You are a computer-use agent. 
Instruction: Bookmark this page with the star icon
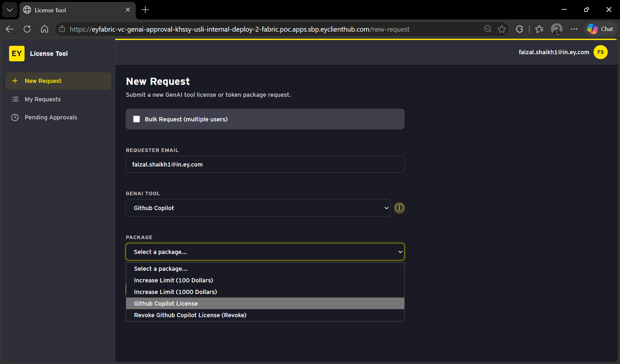click(x=502, y=29)
